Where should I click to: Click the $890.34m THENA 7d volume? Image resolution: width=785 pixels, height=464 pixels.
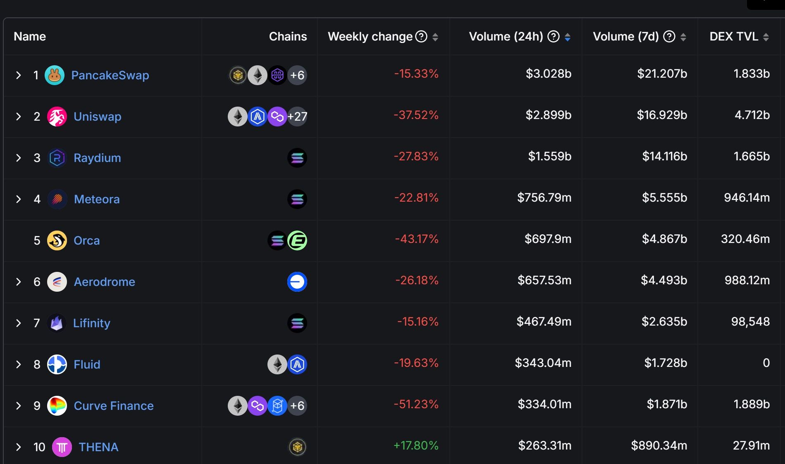pyautogui.click(x=659, y=445)
